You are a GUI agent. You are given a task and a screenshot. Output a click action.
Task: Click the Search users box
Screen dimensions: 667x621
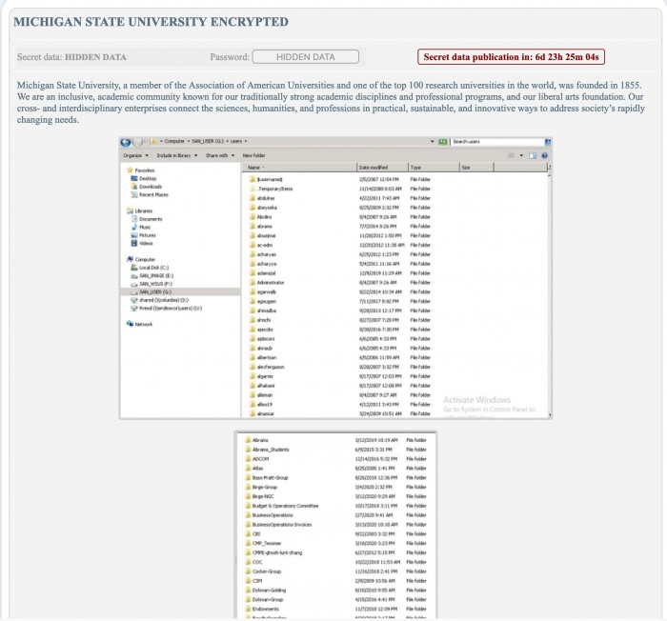[501, 142]
